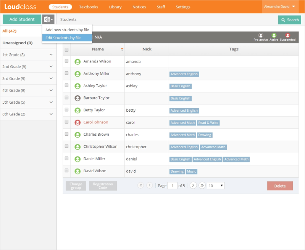Image resolution: width=305 pixels, height=250 pixels.
Task: Switch to the Notices tab
Action: (x=139, y=7)
